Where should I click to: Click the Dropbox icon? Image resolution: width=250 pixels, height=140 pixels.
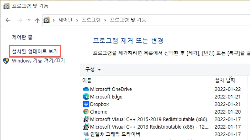pyautogui.click(x=86, y=104)
